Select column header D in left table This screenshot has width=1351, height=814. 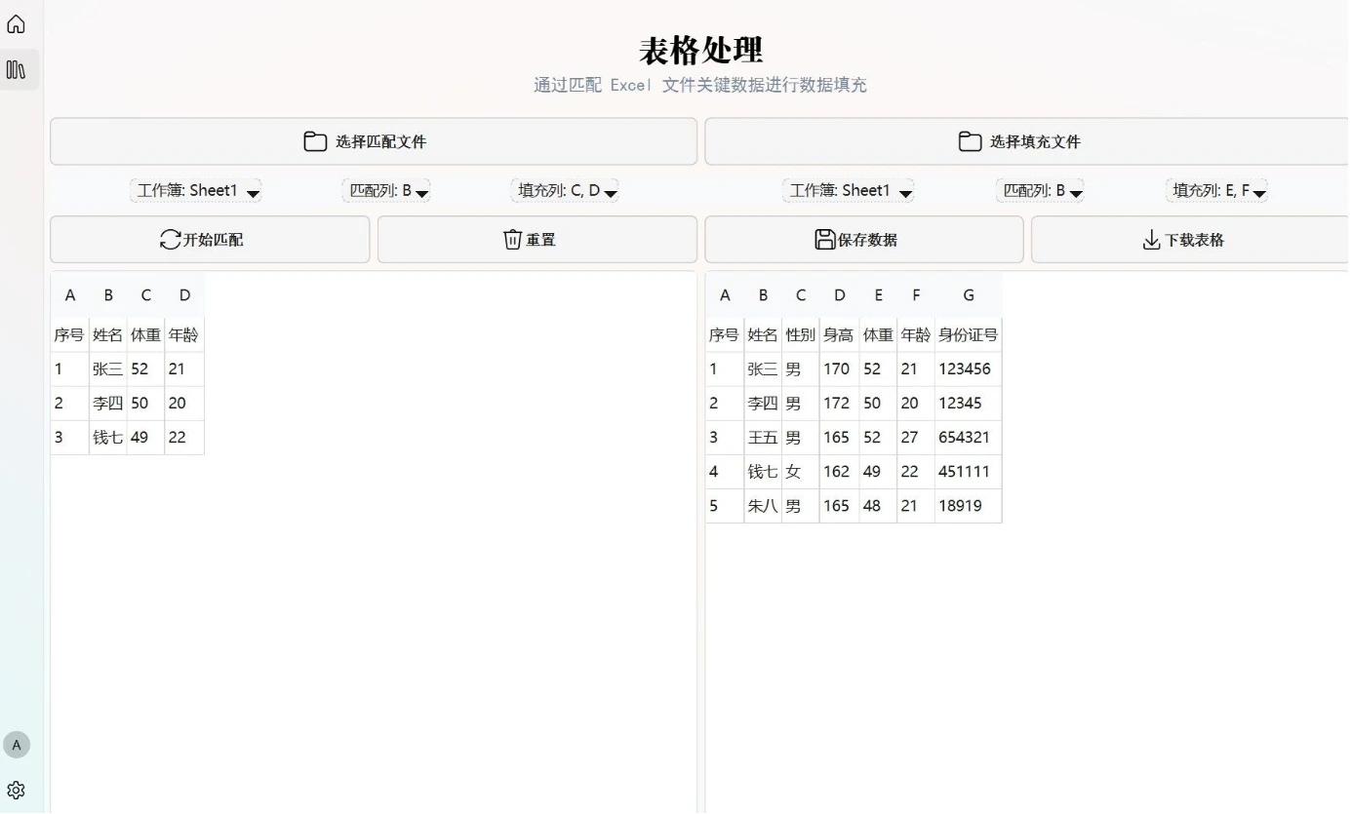[184, 295]
